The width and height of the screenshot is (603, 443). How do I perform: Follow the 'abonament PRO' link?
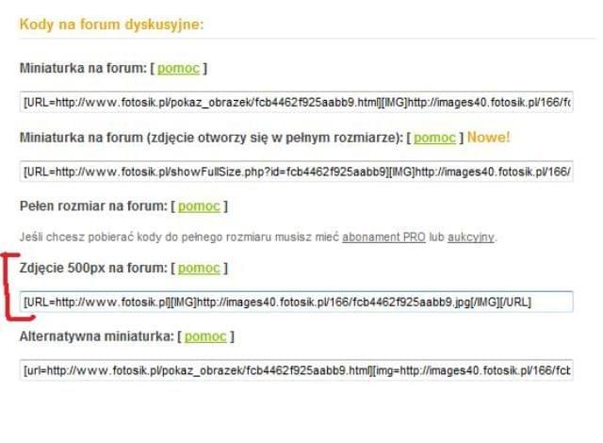pyautogui.click(x=383, y=237)
